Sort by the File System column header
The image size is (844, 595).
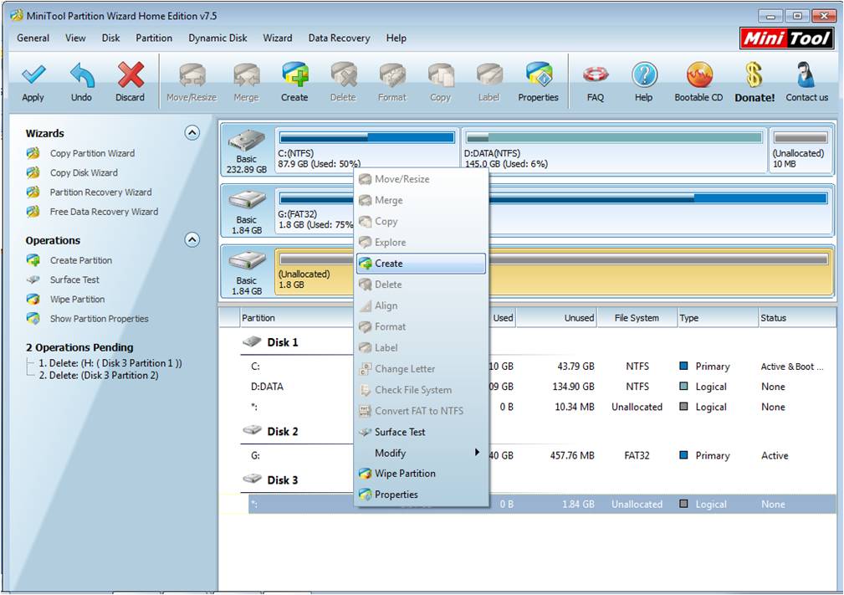[637, 318]
